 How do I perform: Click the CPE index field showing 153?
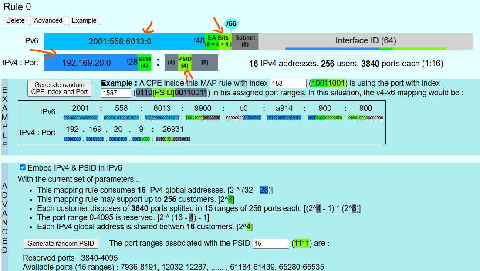288,83
